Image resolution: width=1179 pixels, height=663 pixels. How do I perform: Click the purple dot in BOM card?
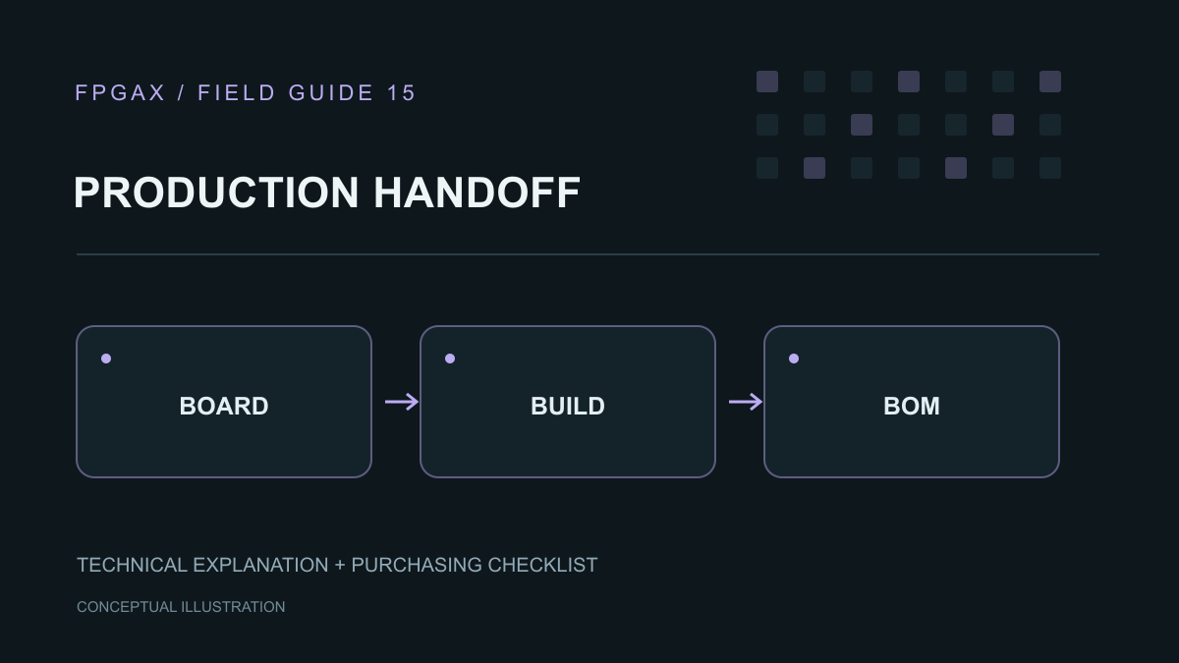(794, 359)
